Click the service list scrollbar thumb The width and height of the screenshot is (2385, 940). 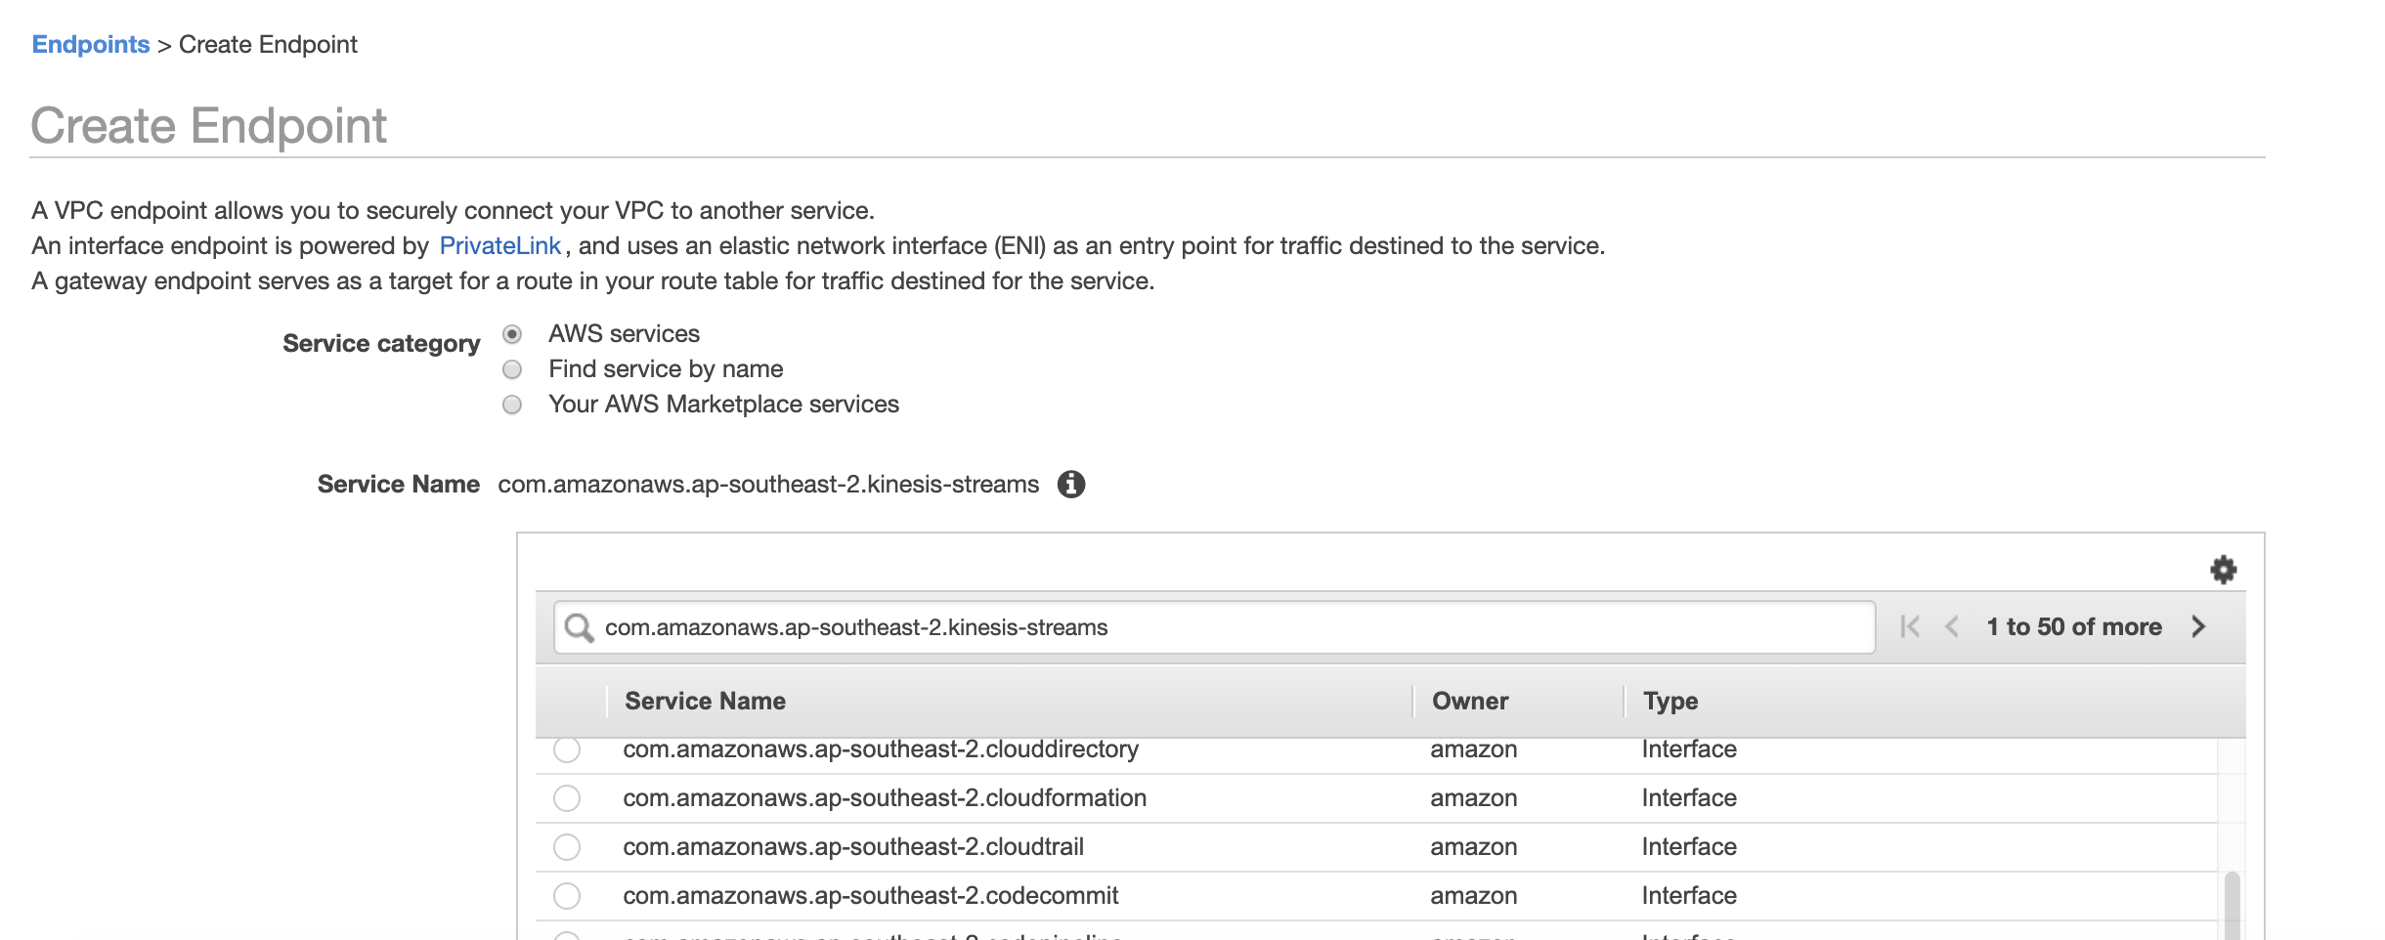click(x=2232, y=906)
